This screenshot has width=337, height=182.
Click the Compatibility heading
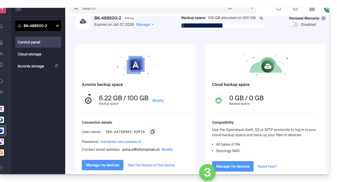[x=223, y=122]
